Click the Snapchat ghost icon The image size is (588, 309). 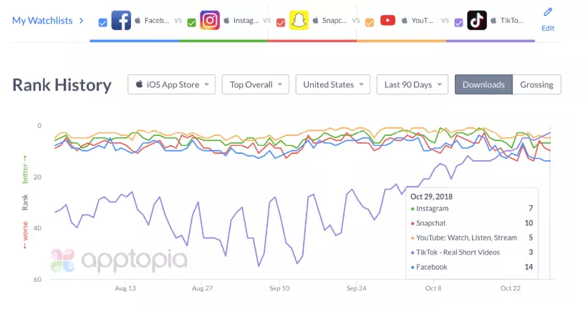click(299, 21)
